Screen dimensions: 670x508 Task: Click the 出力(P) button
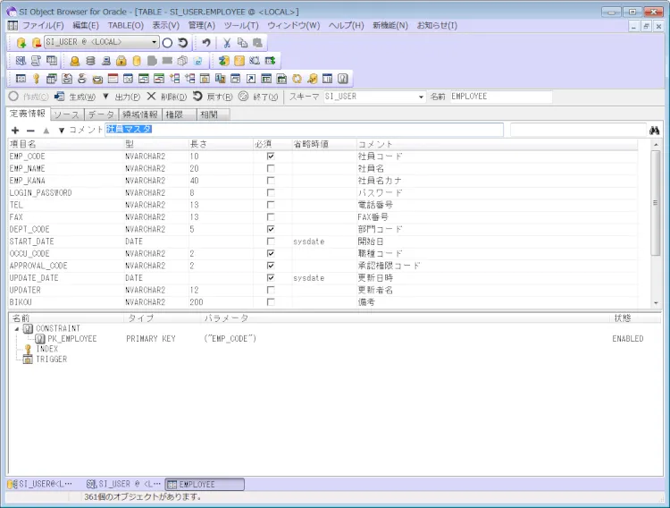pos(128,97)
